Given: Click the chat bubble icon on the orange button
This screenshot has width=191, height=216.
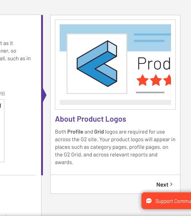Looking at the screenshot, I should [x=149, y=201].
